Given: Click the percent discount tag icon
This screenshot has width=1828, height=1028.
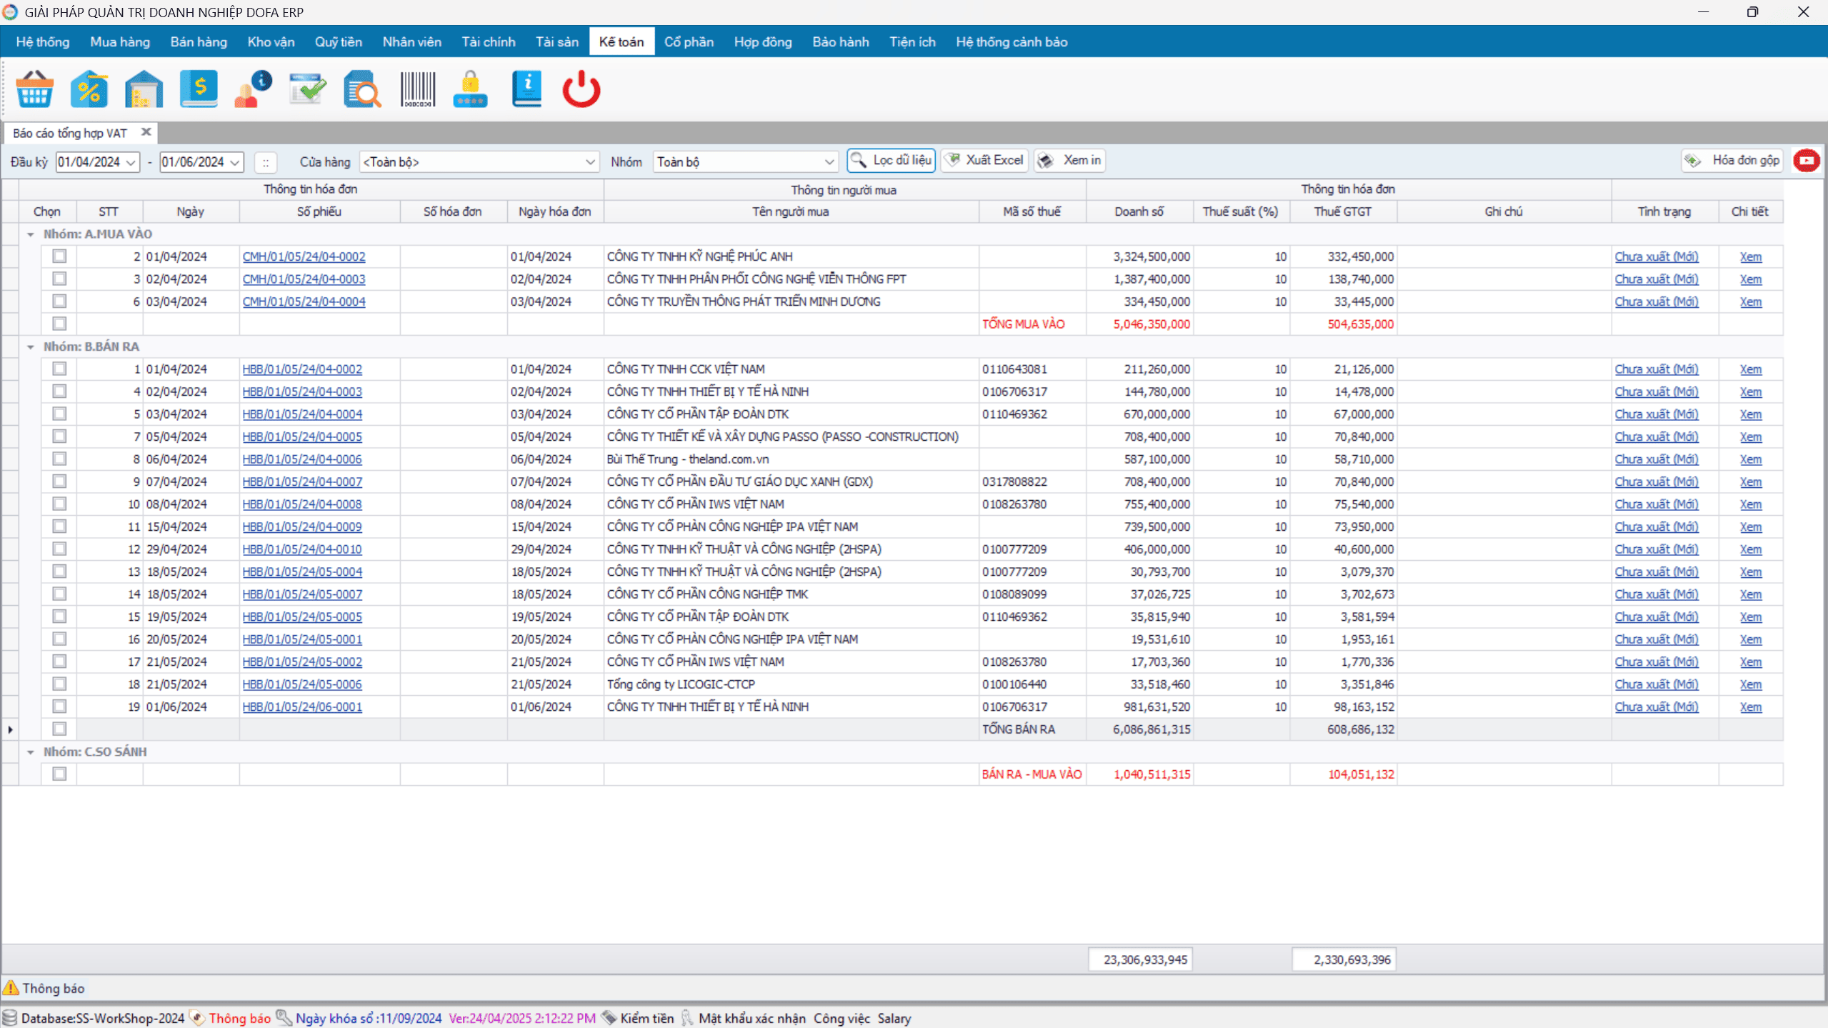Looking at the screenshot, I should (89, 89).
